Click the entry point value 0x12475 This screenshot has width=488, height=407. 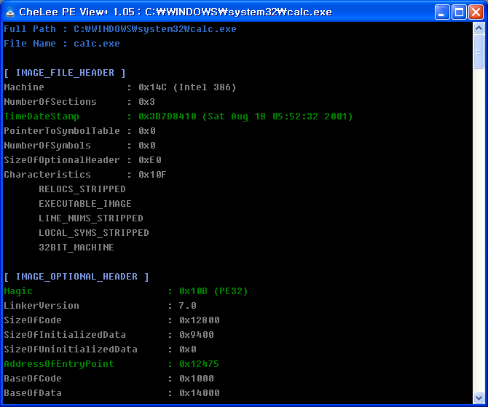(199, 364)
